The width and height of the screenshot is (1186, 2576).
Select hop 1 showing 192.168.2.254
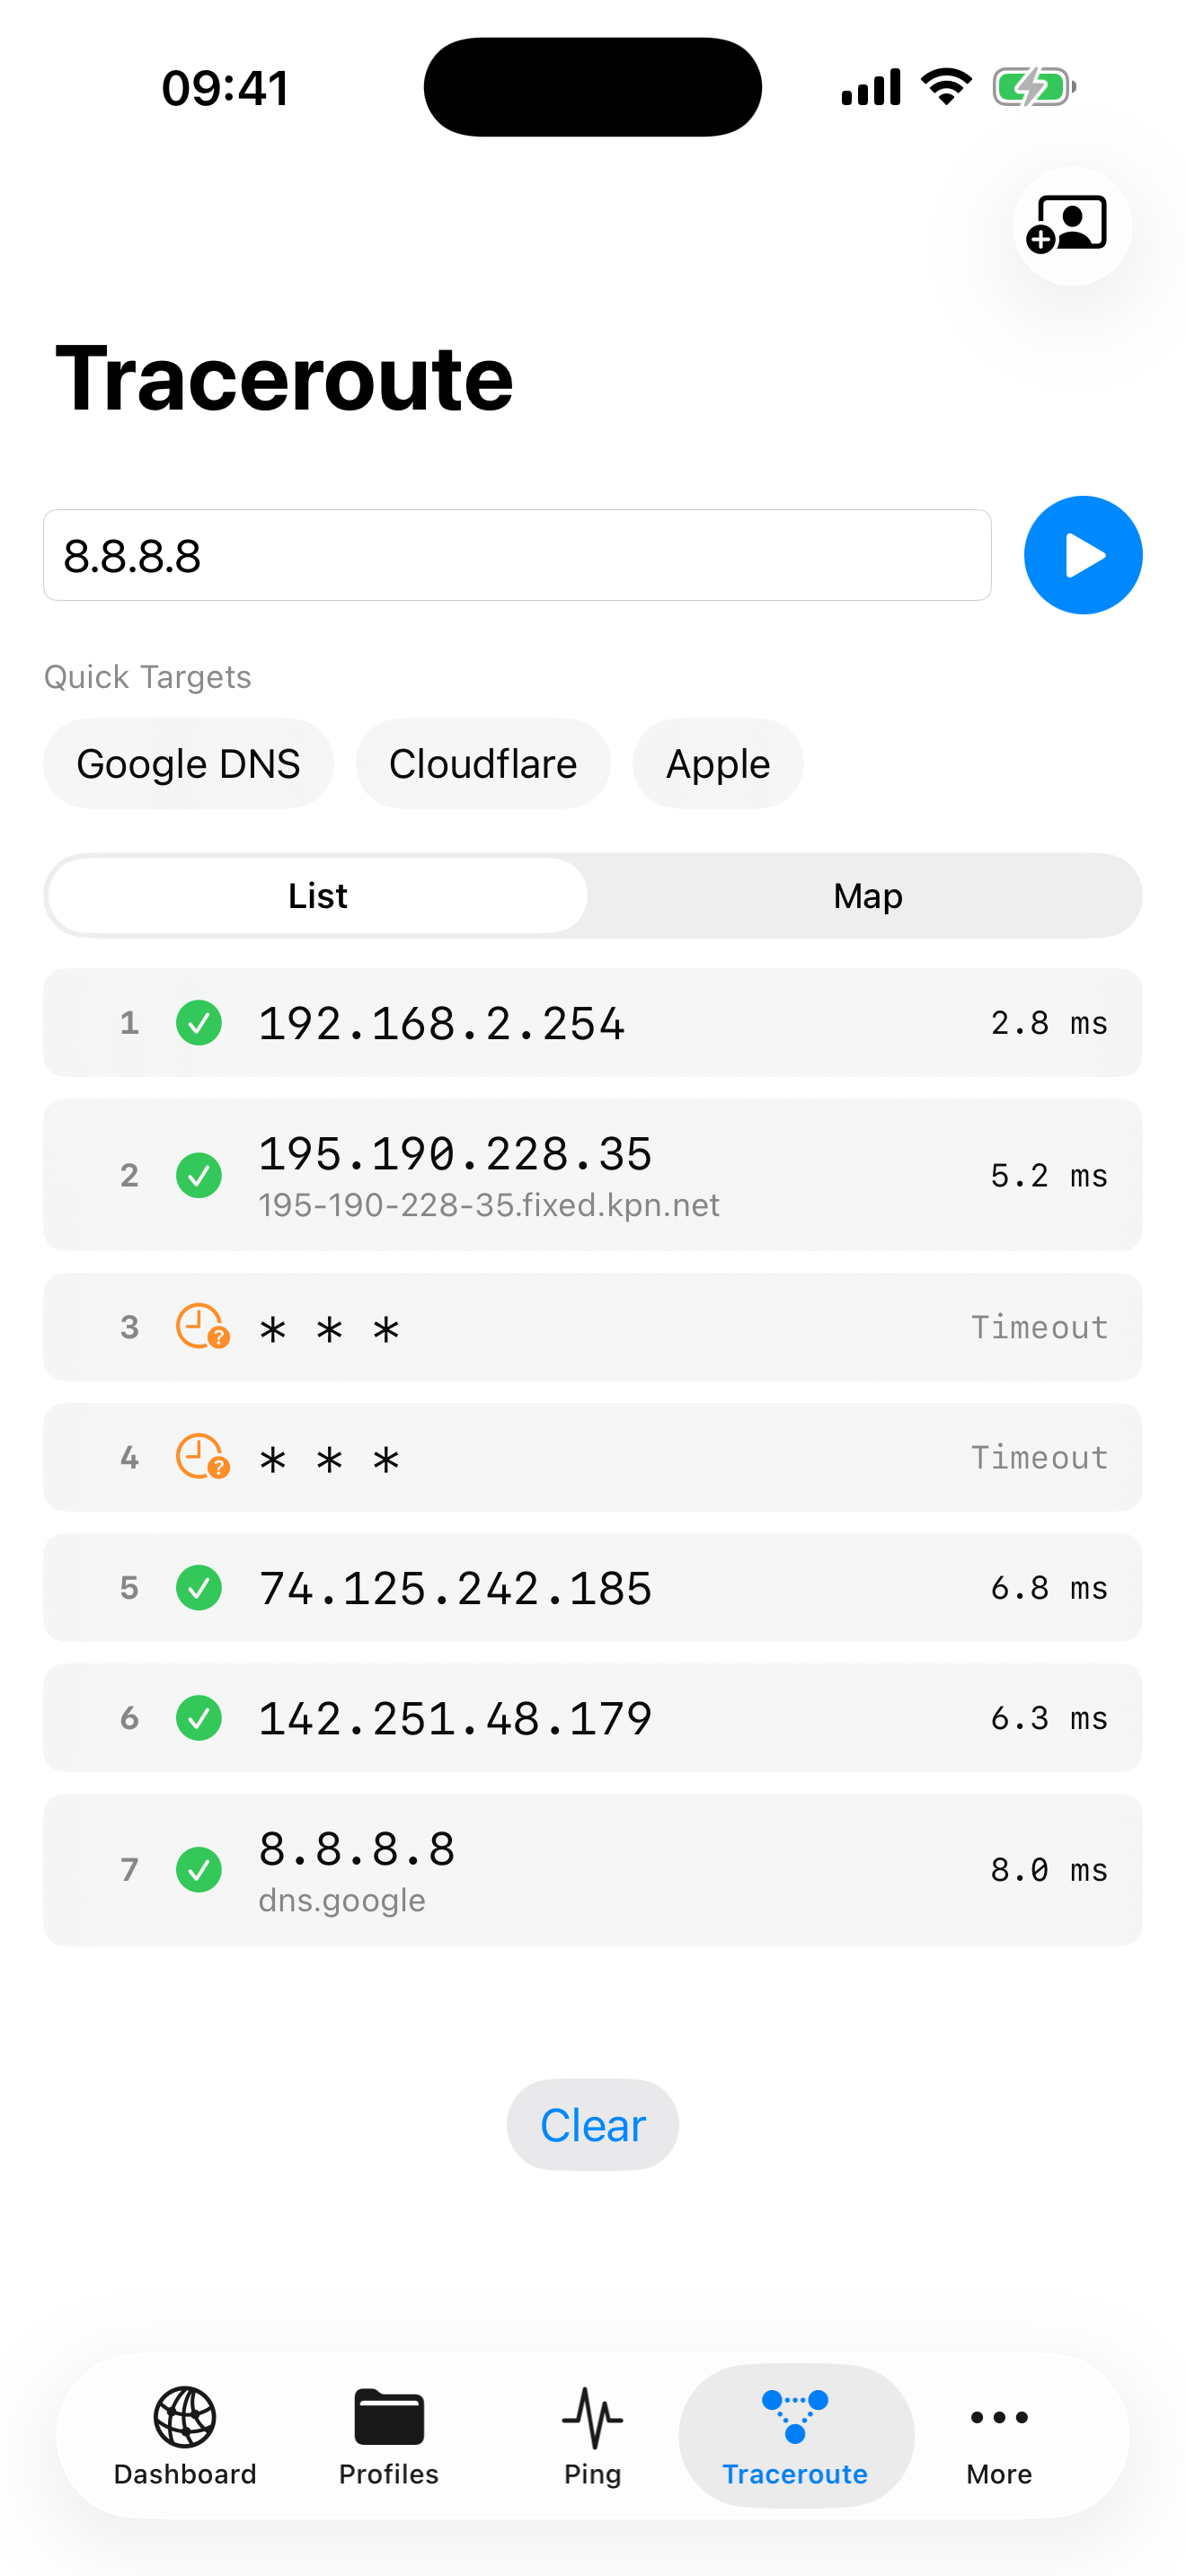[592, 1022]
